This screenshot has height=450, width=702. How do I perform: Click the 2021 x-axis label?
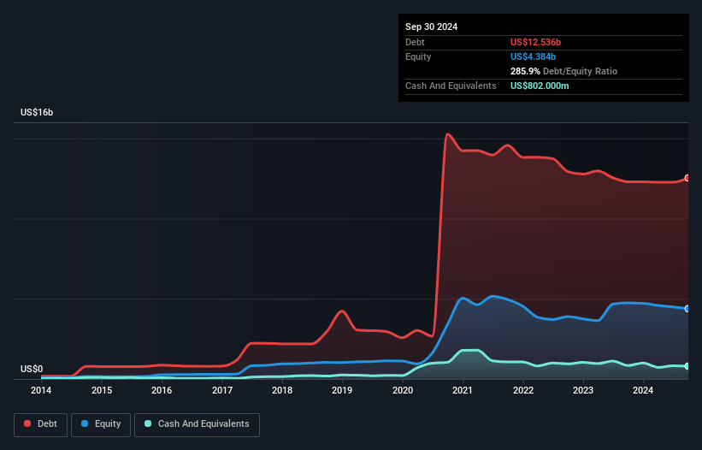point(463,390)
